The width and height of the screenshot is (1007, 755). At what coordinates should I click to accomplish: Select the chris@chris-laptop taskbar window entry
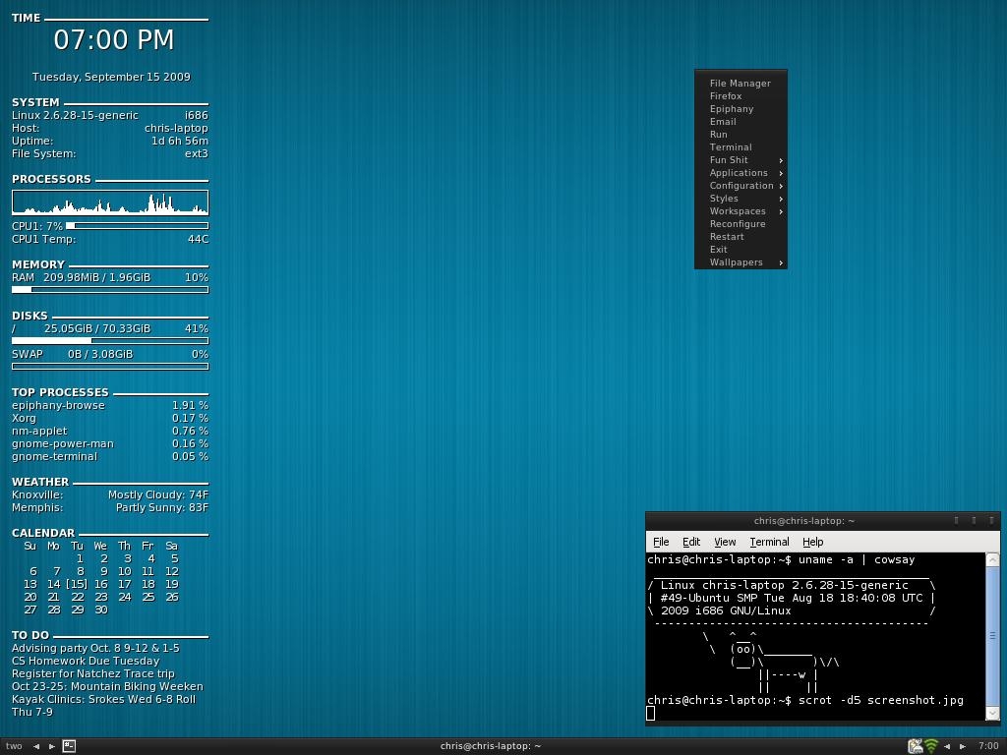click(491, 746)
